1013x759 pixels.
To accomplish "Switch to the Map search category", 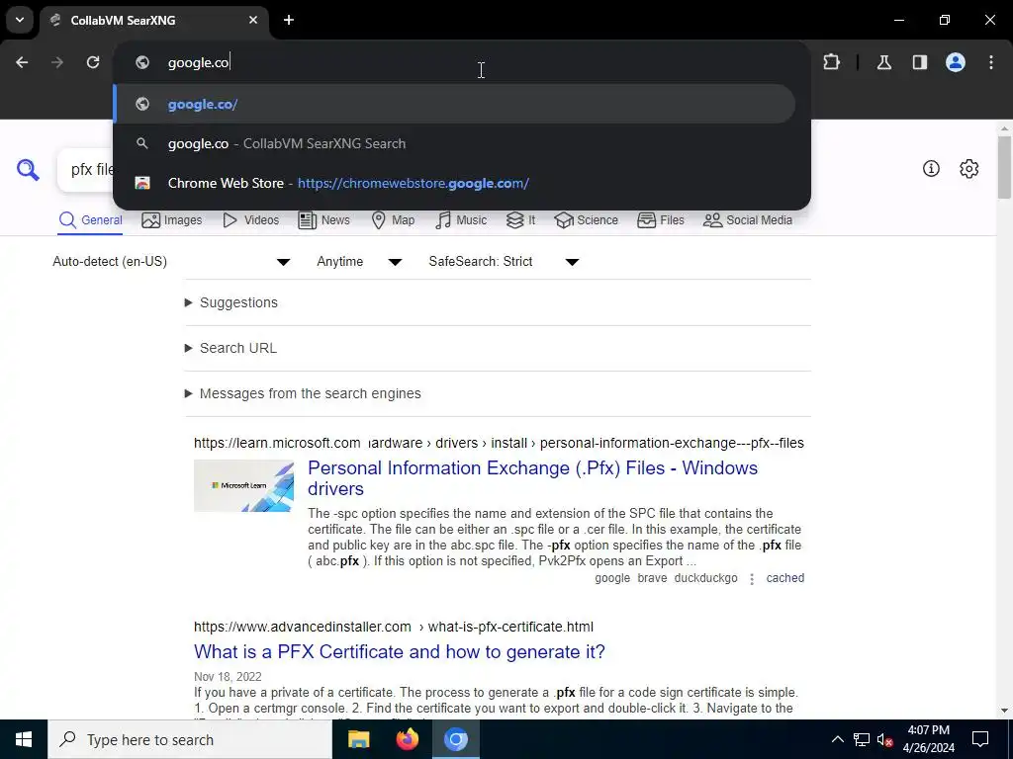I will tap(394, 220).
